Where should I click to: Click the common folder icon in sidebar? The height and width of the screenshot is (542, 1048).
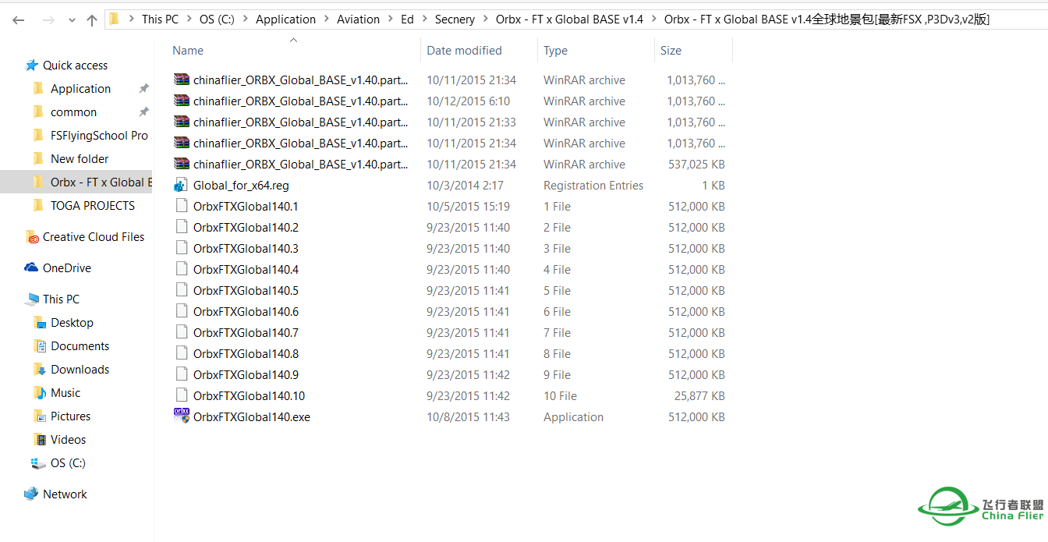point(39,112)
